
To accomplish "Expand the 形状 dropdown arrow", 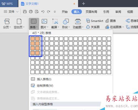I will [69, 27].
